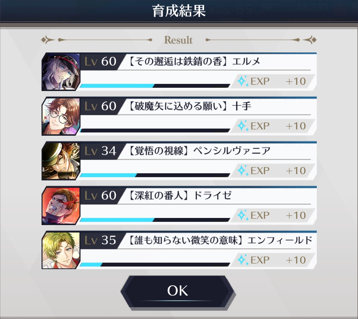358x319 pixels.
Task: Click the EXP sparkle icon in 十手 row
Action: coord(242,126)
